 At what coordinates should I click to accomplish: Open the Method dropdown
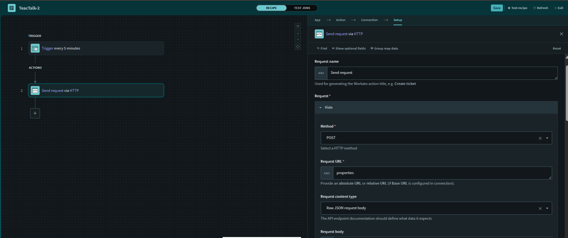pyautogui.click(x=547, y=138)
